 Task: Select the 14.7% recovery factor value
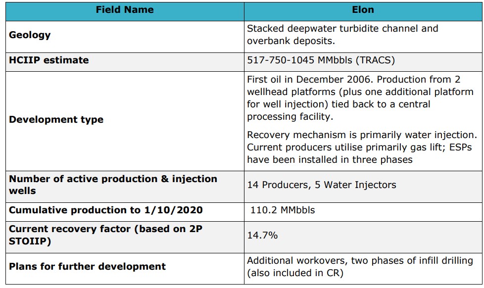pos(262,236)
